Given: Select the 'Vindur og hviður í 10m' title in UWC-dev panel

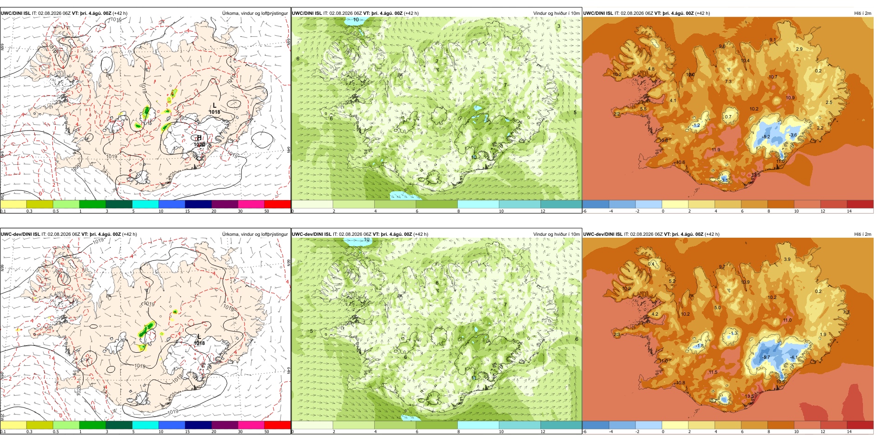Looking at the screenshot, I should [x=556, y=234].
